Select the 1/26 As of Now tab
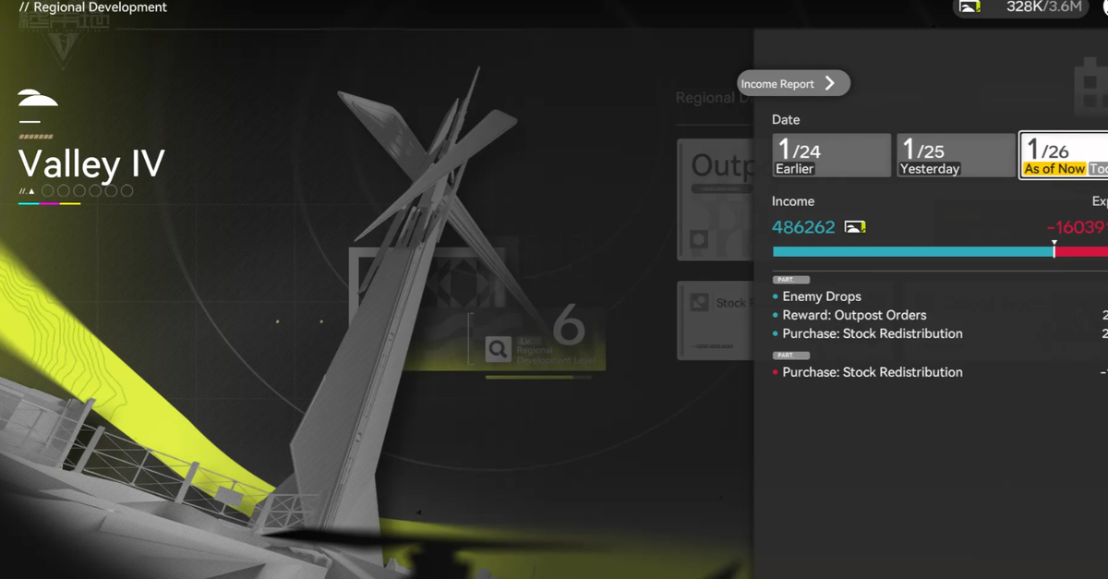 coord(1064,155)
